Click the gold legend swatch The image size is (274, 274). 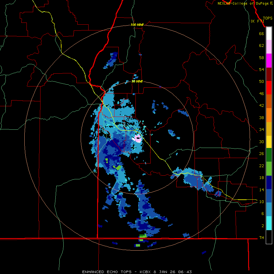coord(269,129)
